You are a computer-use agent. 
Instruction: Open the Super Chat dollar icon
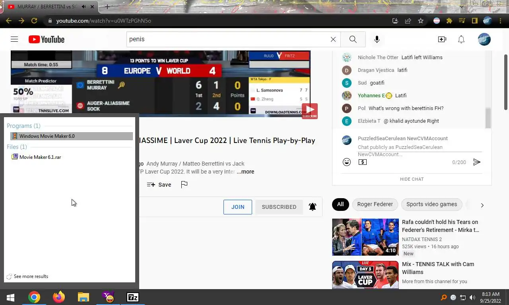(363, 162)
